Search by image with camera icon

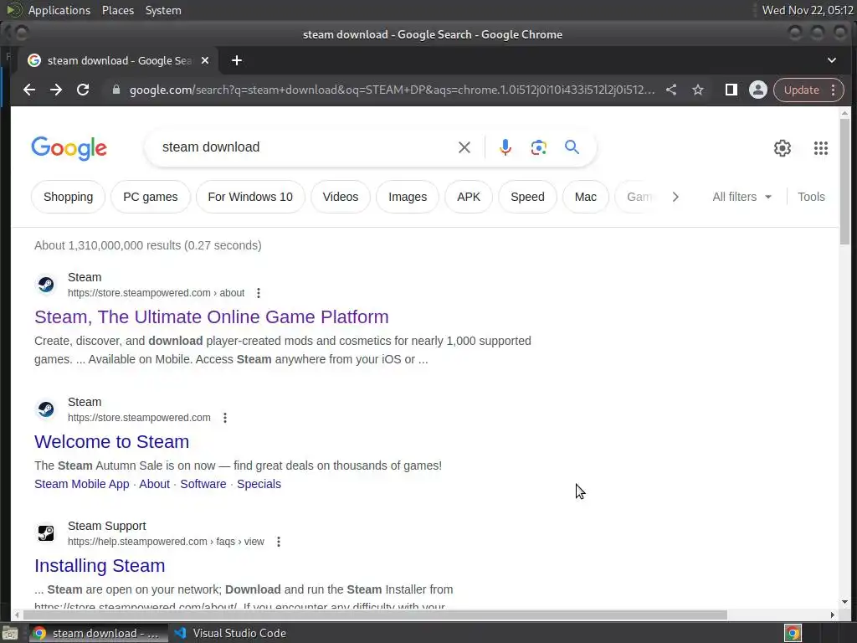(x=538, y=147)
